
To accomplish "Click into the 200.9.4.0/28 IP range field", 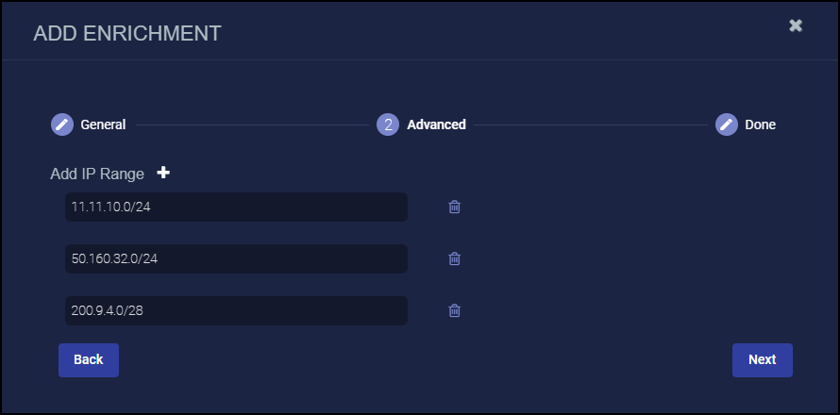I will 236,310.
